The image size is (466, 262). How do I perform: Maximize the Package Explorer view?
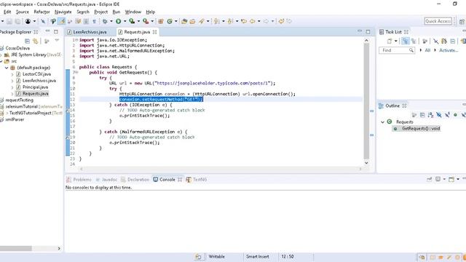click(56, 31)
